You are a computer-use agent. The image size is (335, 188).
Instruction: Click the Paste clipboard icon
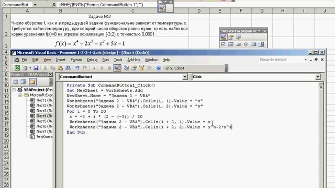[61, 68]
